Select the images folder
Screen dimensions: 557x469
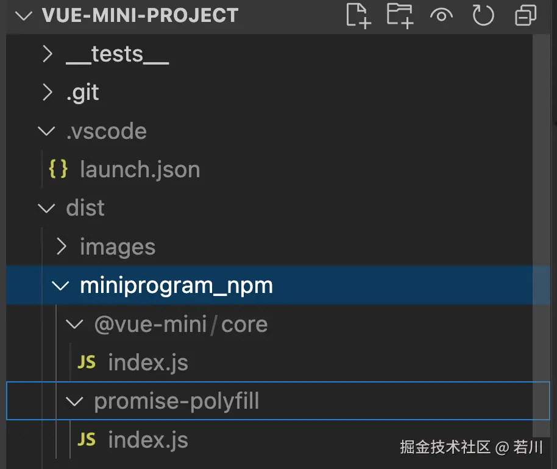(118, 247)
